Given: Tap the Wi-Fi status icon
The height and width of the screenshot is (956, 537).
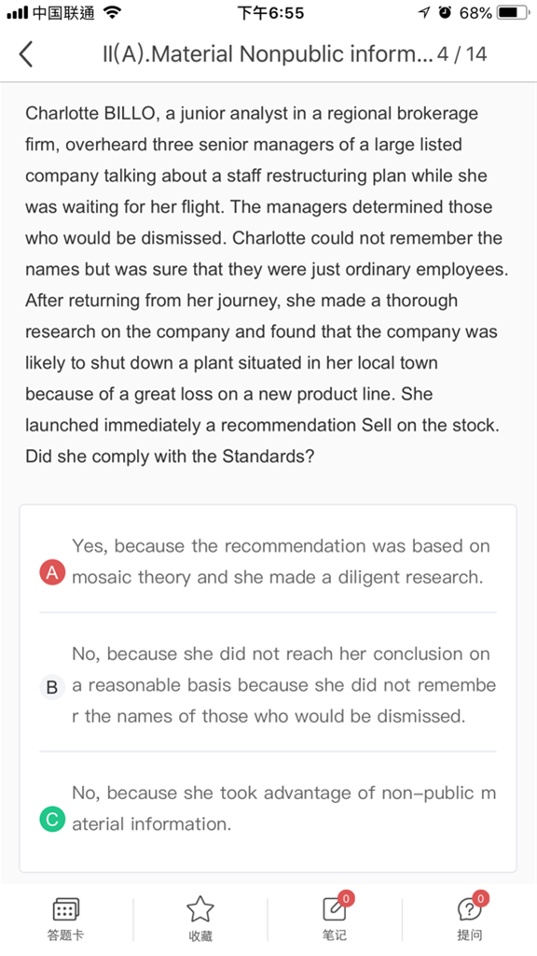Looking at the screenshot, I should (112, 12).
